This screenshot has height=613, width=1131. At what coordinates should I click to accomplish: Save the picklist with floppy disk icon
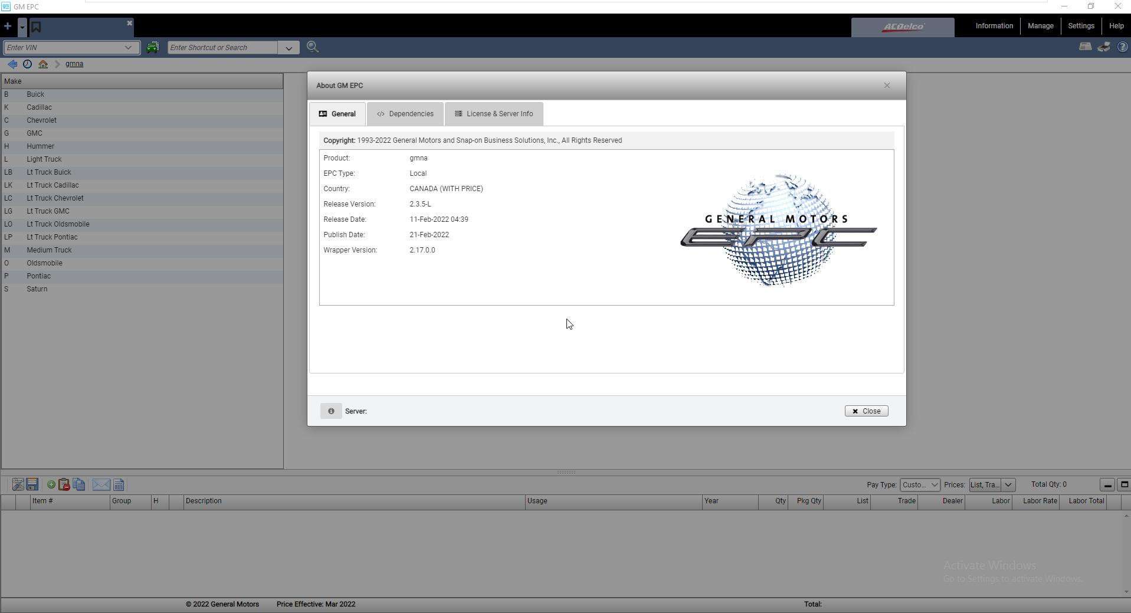[32, 485]
